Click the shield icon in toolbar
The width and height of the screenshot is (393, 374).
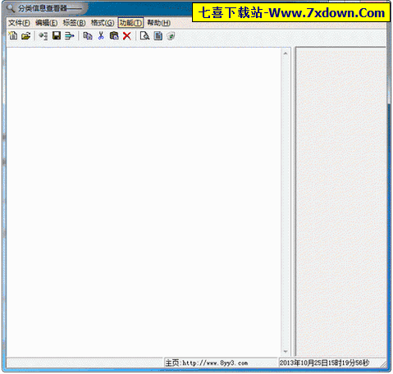click(x=171, y=36)
